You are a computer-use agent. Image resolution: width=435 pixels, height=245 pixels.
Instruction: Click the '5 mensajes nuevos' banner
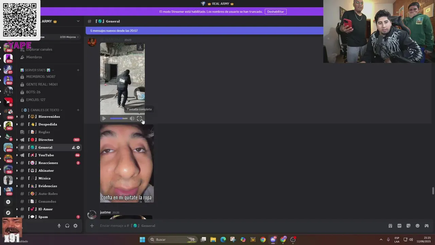[x=204, y=31]
